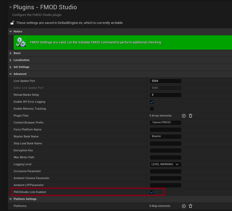Open the Logging Level dropdown

165,164
